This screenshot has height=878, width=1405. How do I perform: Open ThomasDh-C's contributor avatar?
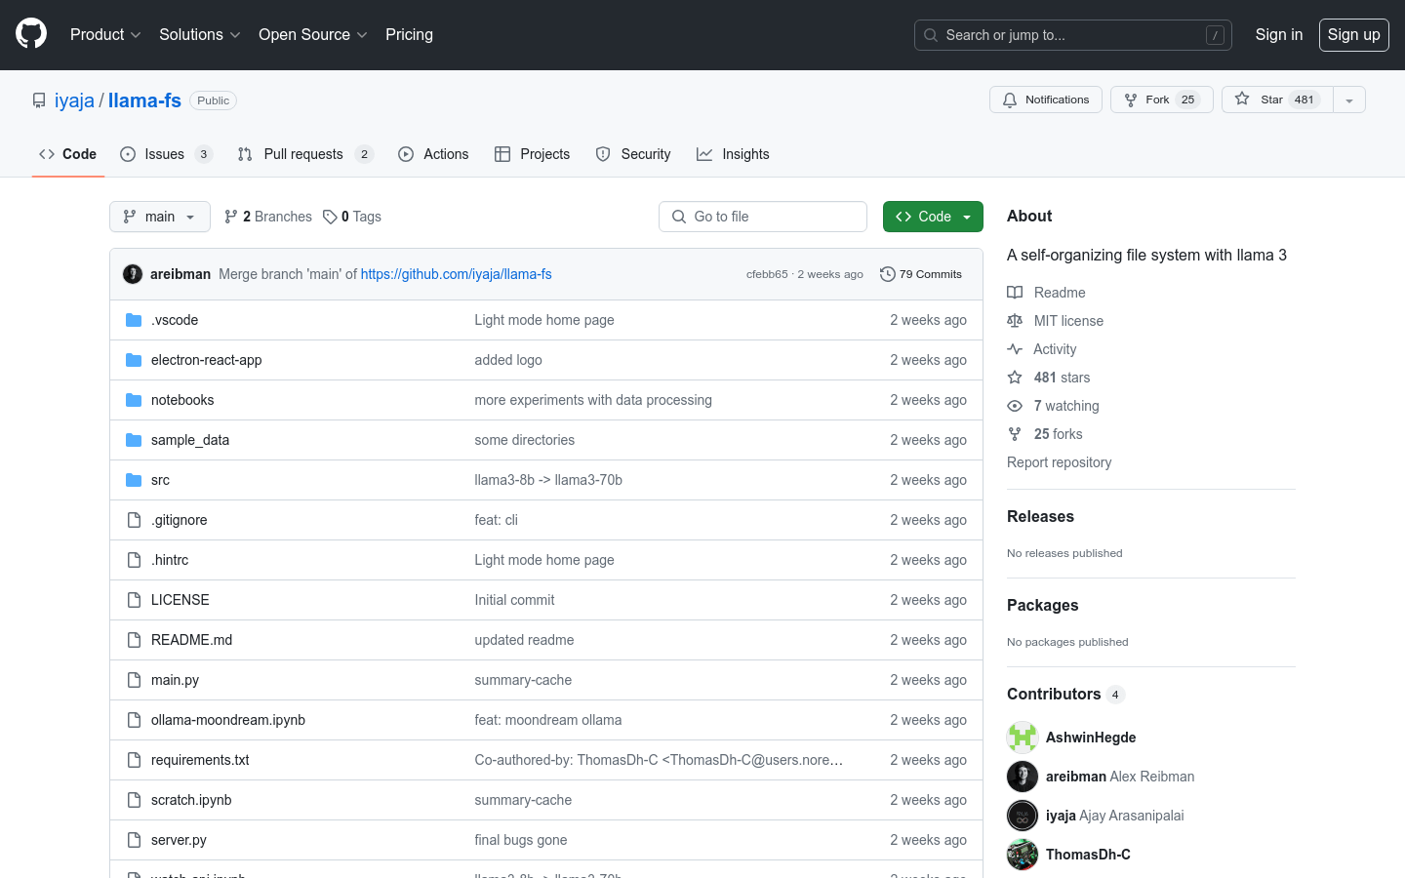point(1023,855)
